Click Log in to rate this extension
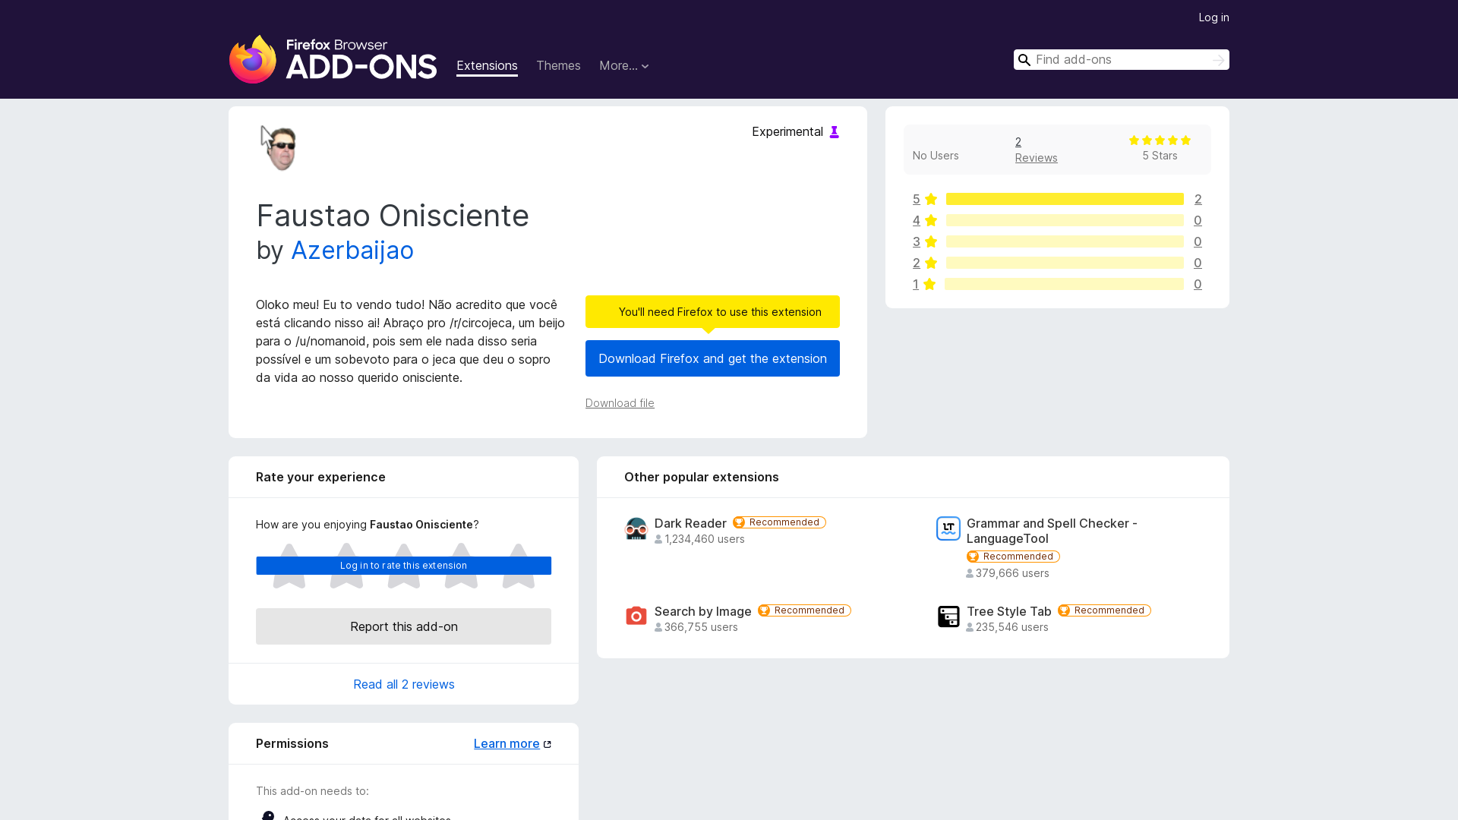 pyautogui.click(x=404, y=566)
